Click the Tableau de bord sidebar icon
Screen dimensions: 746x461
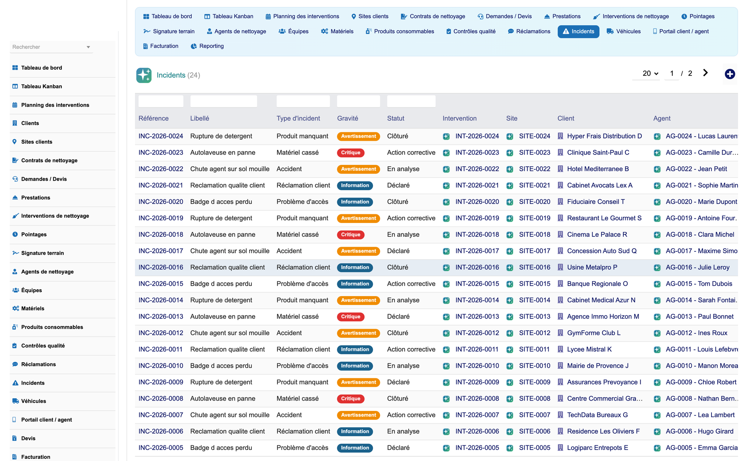15,68
